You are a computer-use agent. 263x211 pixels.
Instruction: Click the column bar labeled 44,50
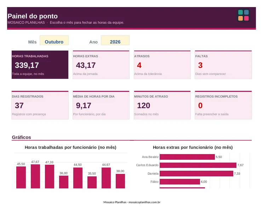78,178
